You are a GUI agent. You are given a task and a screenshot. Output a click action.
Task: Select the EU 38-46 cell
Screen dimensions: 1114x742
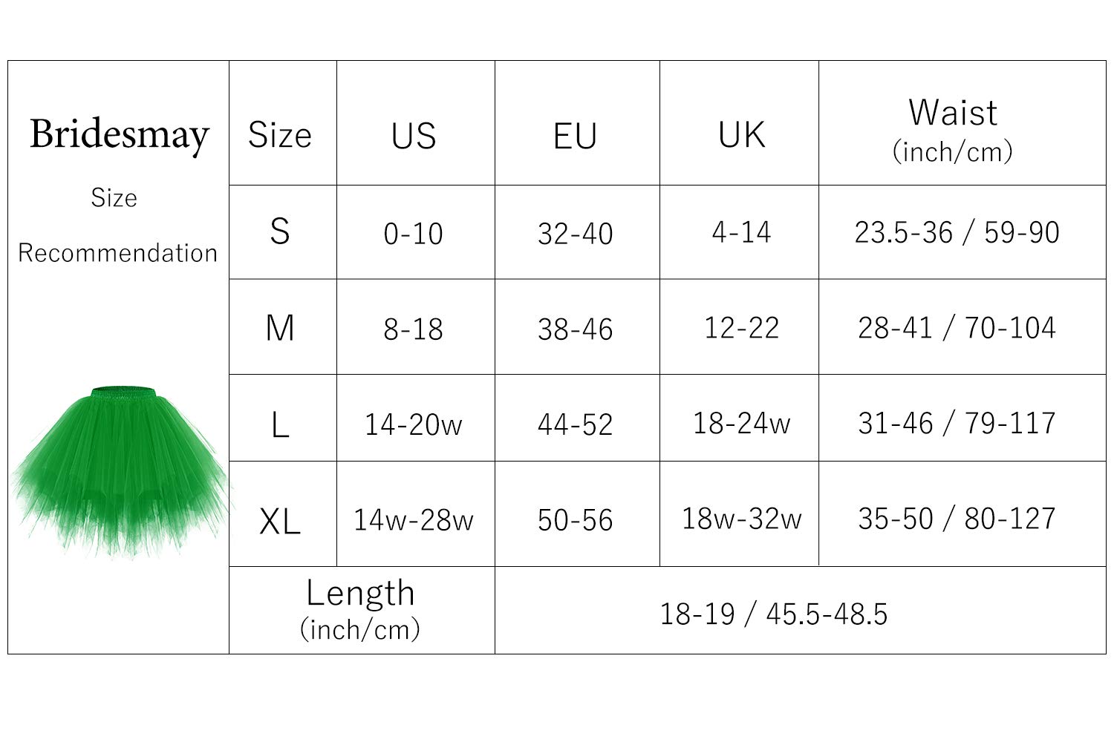coord(576,329)
